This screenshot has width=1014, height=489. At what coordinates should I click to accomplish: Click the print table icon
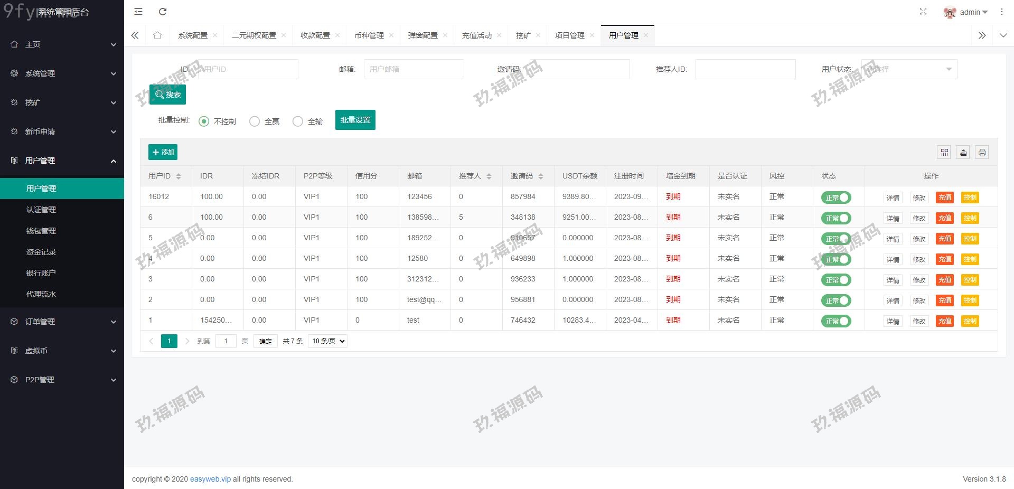[982, 153]
